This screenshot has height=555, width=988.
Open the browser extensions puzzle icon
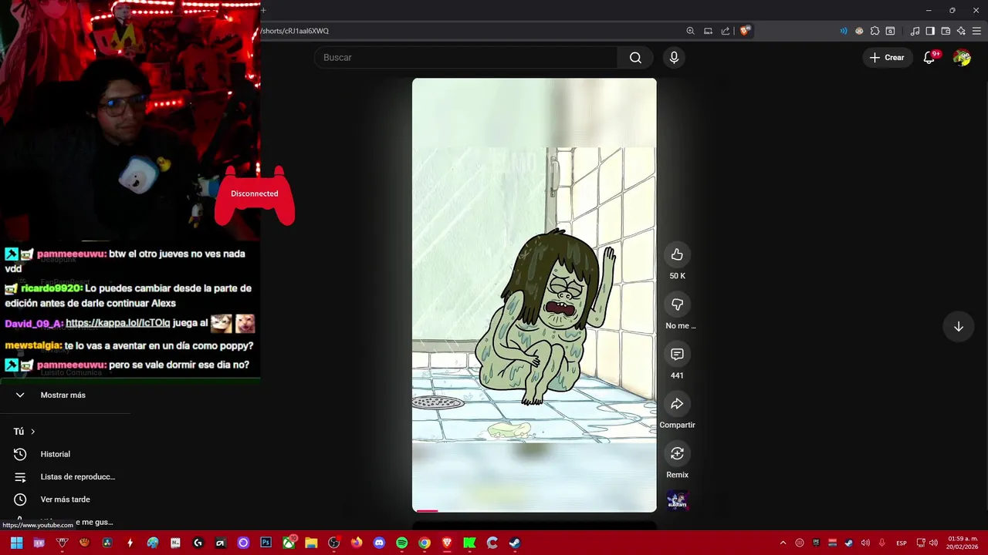[875, 31]
